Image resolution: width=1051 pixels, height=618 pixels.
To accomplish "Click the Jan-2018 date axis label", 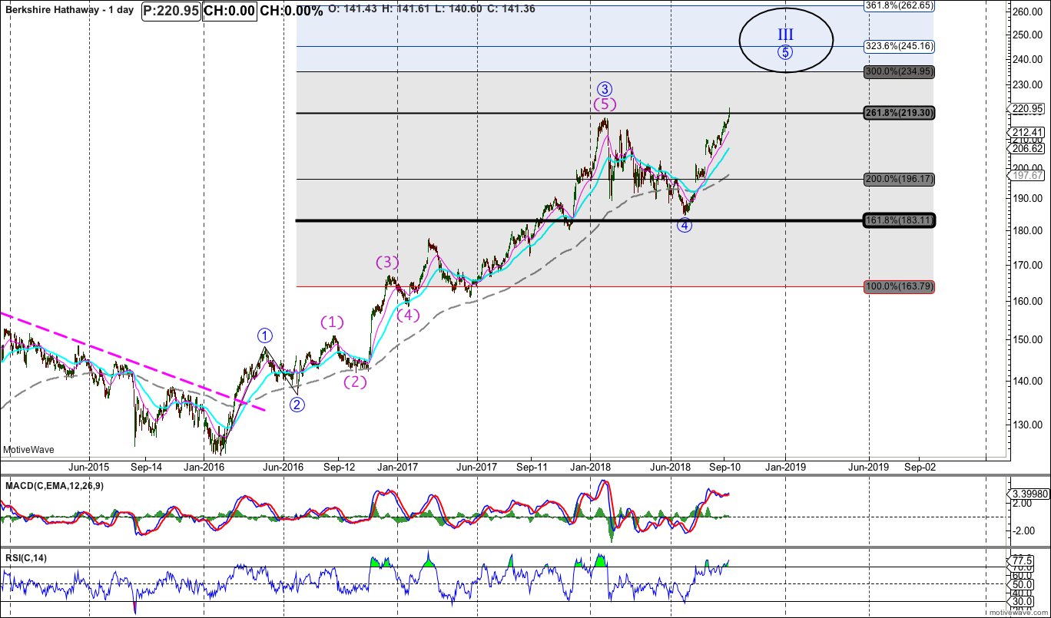I will (590, 465).
